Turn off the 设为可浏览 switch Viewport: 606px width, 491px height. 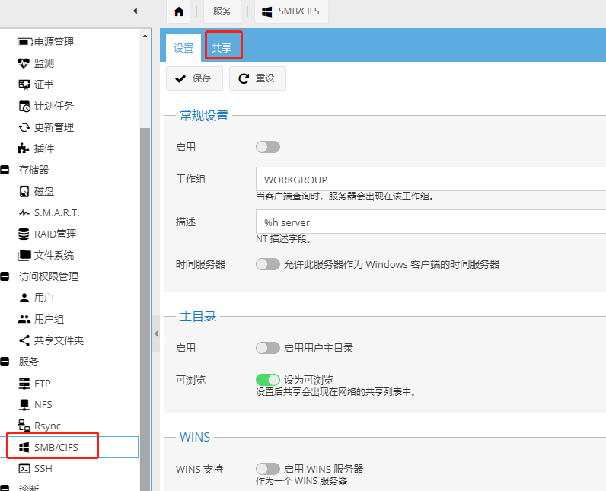pos(268,380)
